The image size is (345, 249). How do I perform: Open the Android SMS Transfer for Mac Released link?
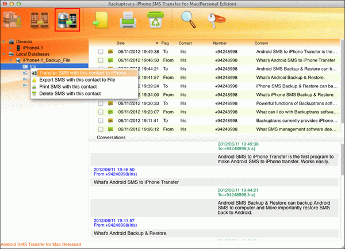tap(41, 244)
